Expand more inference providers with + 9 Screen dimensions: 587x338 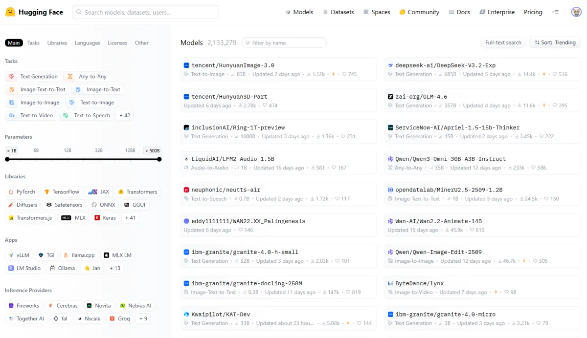tap(143, 318)
